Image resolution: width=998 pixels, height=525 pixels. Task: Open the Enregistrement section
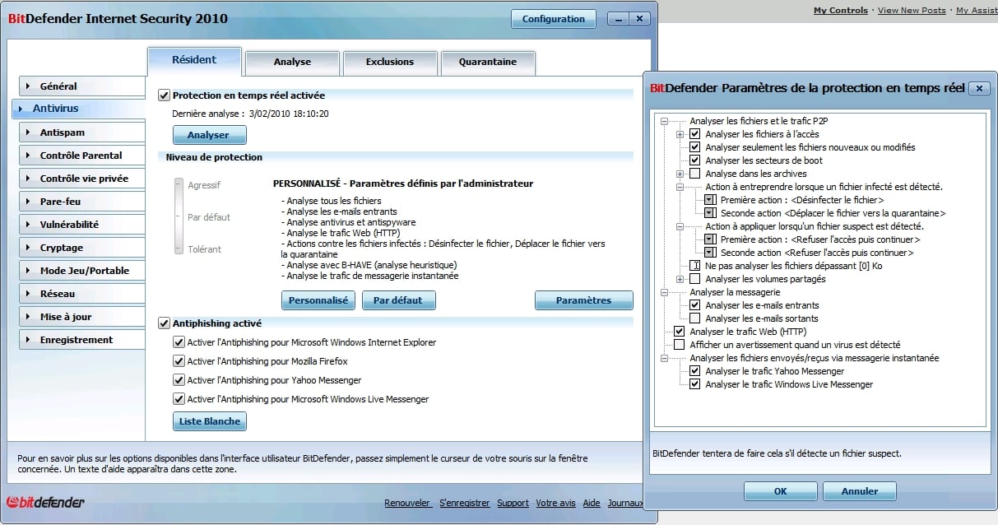(81, 340)
